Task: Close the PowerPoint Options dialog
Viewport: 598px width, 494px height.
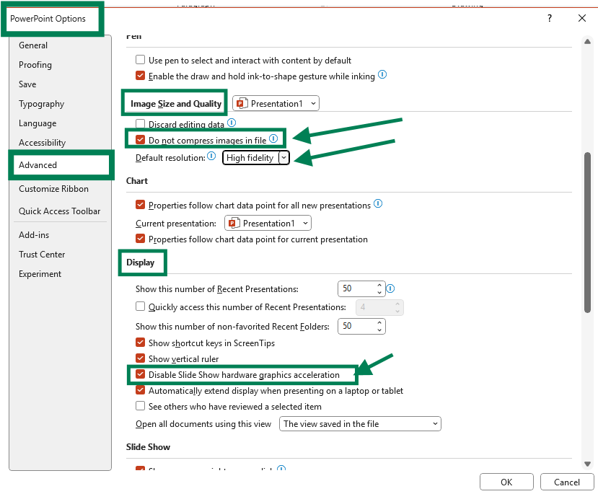Action: [582, 18]
